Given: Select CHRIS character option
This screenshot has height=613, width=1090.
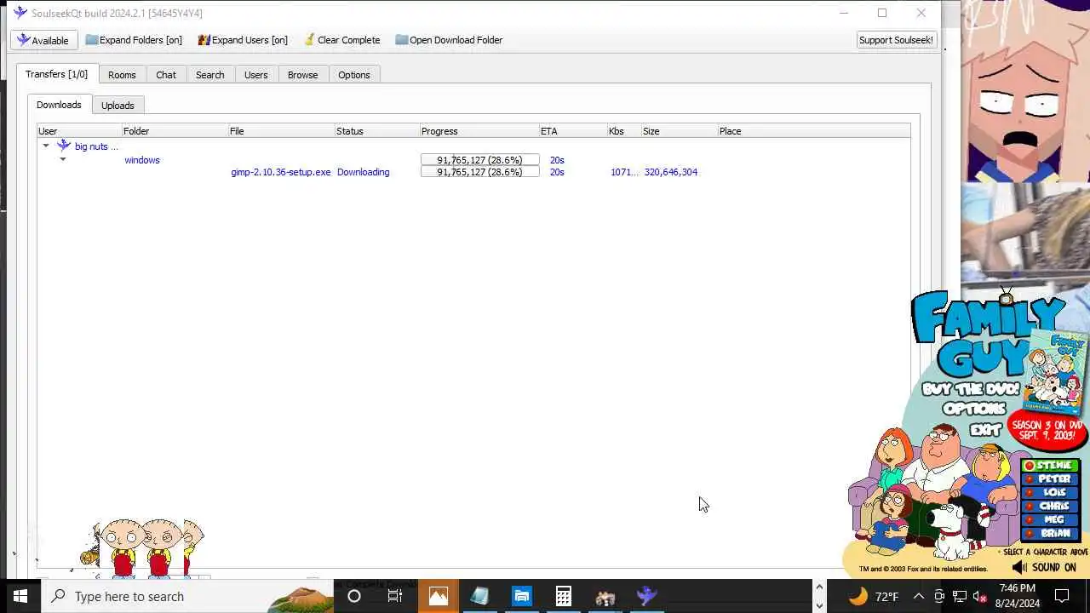Looking at the screenshot, I should click(x=1052, y=506).
